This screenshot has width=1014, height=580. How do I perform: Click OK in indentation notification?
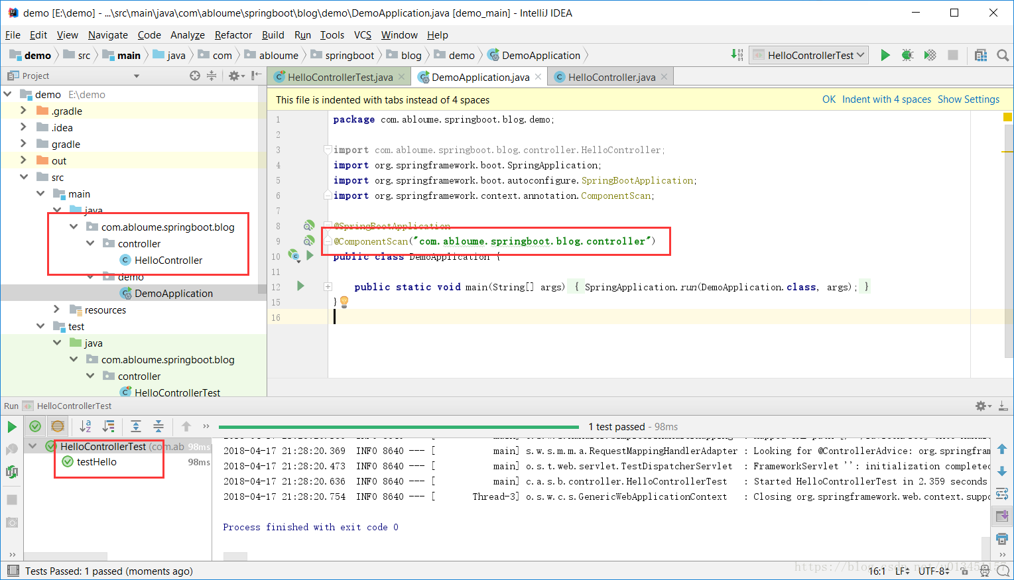(829, 99)
